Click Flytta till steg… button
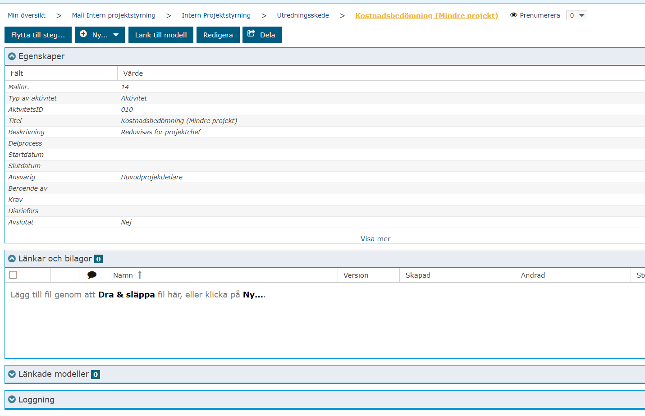This screenshot has height=416, width=645. pos(38,35)
